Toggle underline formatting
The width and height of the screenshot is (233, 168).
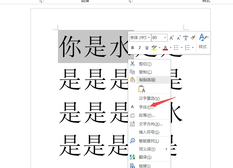pyautogui.click(x=147, y=48)
